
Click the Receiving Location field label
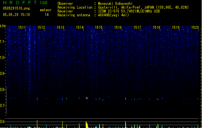(75, 7)
